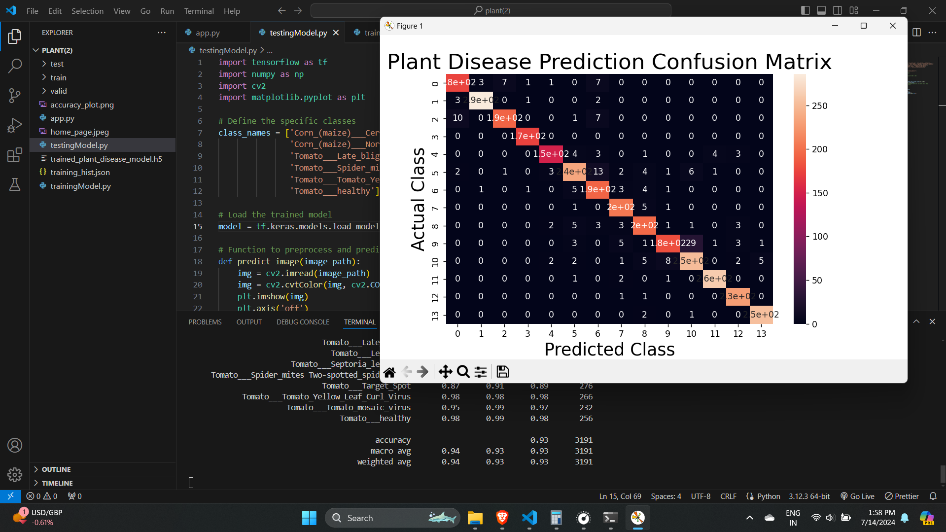Image resolution: width=946 pixels, height=532 pixels.
Task: Open the Source Control view
Action: click(x=15, y=95)
